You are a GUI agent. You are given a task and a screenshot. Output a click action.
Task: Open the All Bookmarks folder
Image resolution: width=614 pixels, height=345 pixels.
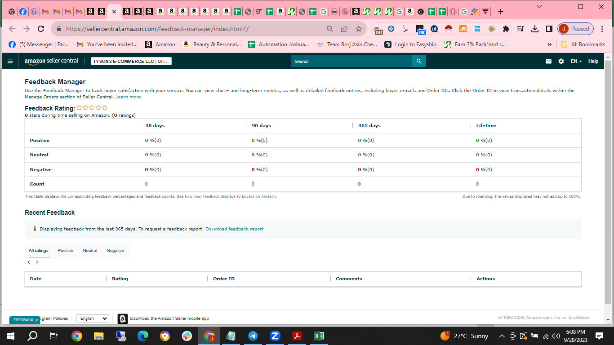point(583,44)
